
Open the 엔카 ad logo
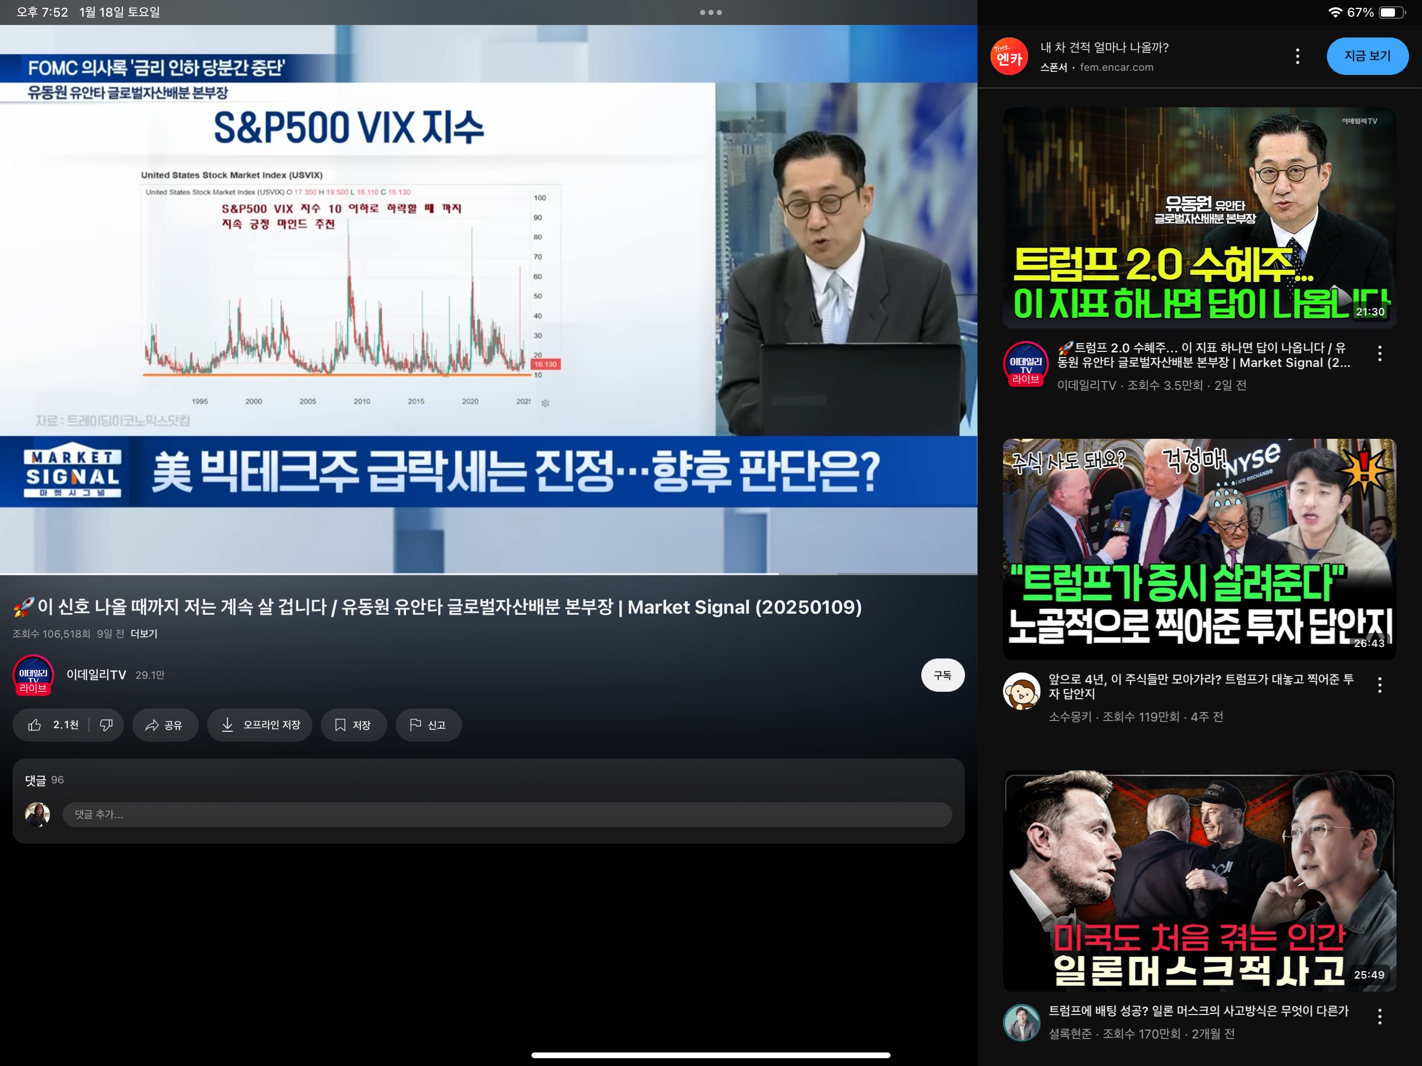pyautogui.click(x=1009, y=57)
